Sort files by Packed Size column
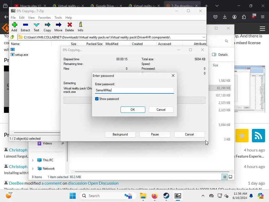This screenshot has height=202, width=269. [x=94, y=44]
